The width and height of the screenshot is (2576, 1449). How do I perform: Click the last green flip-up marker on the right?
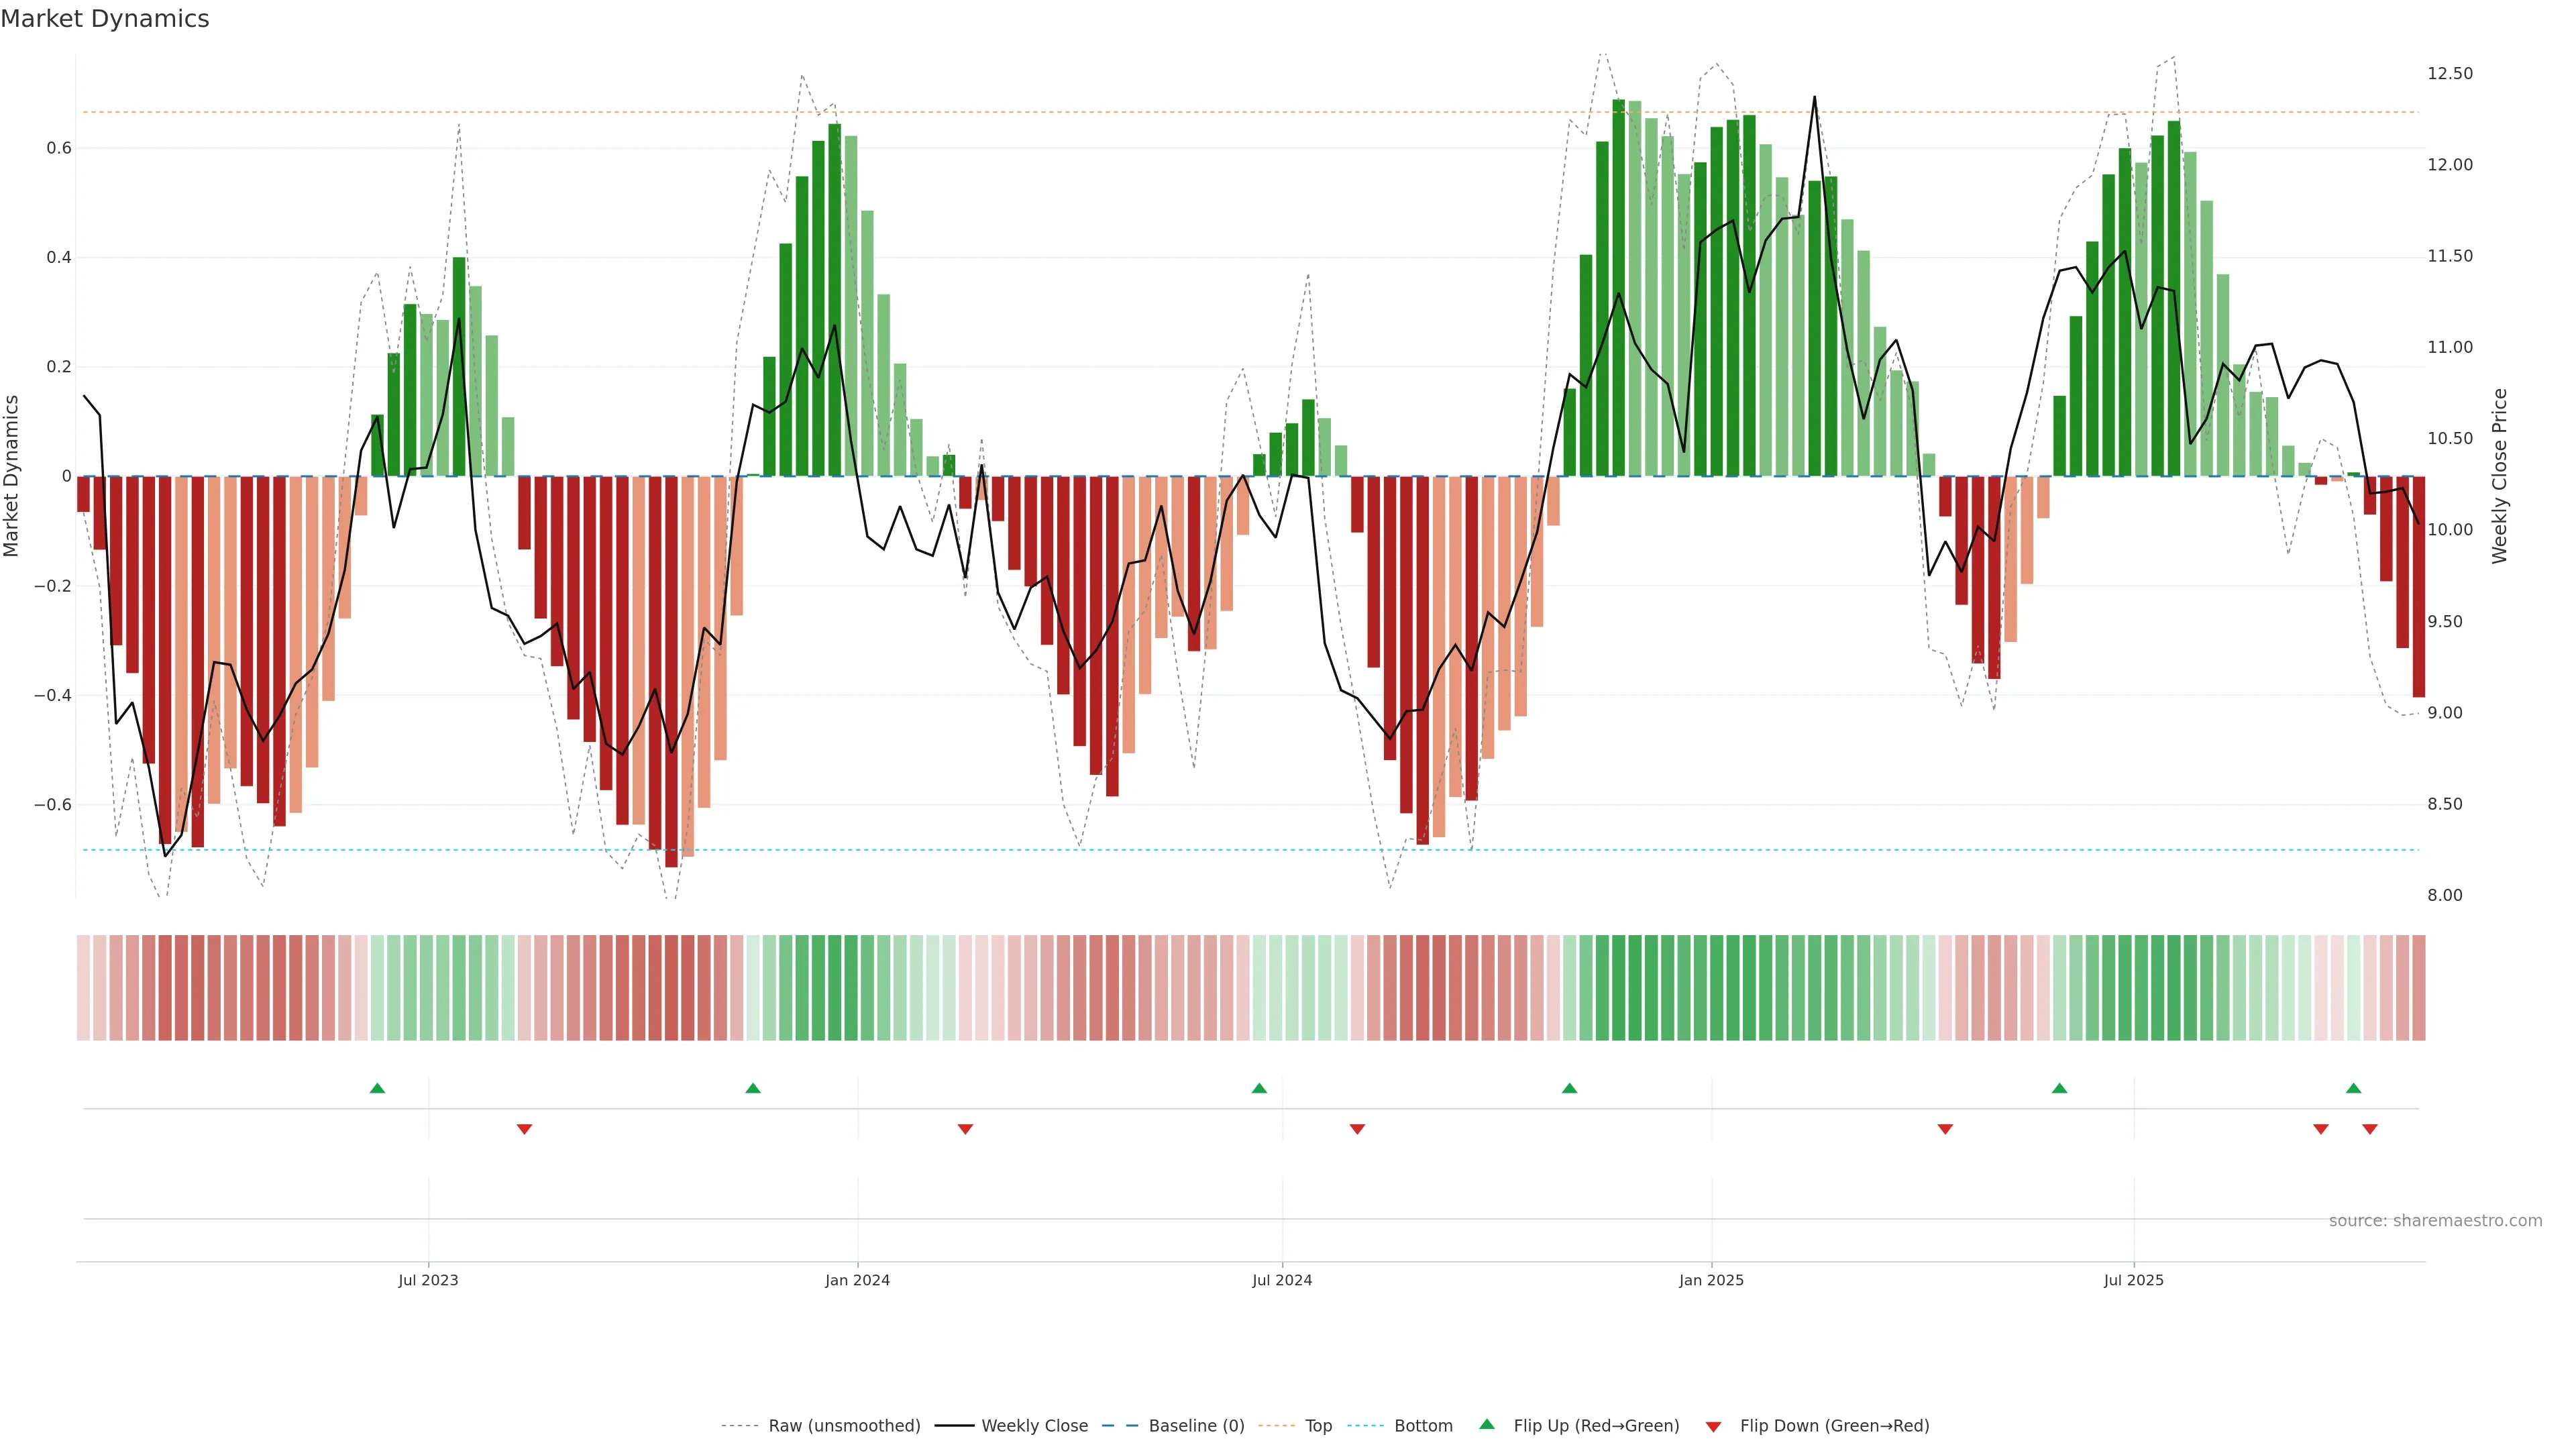tap(2353, 1088)
